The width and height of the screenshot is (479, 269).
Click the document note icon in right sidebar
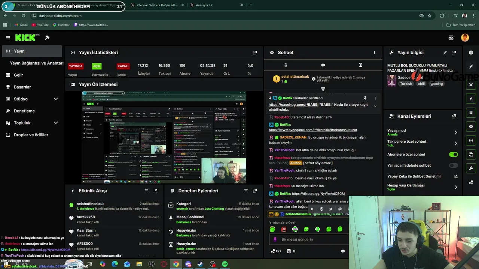[x=471, y=112]
